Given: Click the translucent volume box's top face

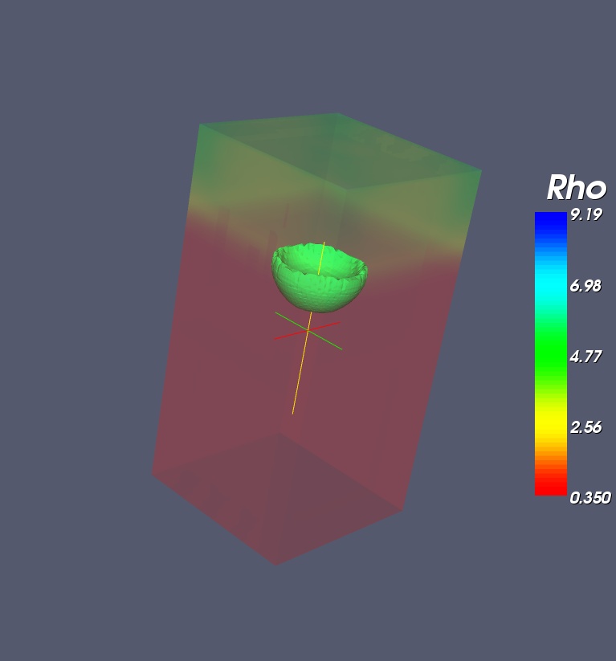Looking at the screenshot, I should (x=340, y=149).
